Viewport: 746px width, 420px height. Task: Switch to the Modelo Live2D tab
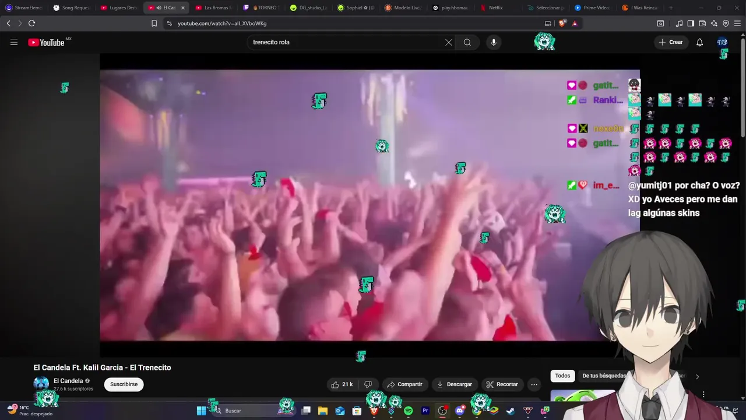coord(403,8)
